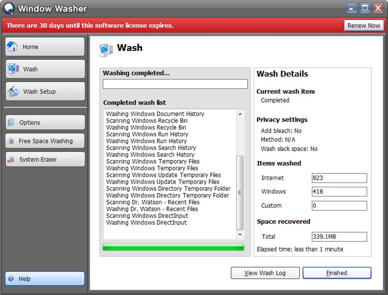Select 'Washing Windows Update Temporary Files' entry
The height and width of the screenshot is (295, 388).
pyautogui.click(x=162, y=182)
